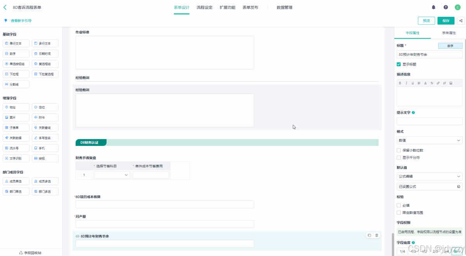Click the share icon next to 保存

[x=461, y=21]
